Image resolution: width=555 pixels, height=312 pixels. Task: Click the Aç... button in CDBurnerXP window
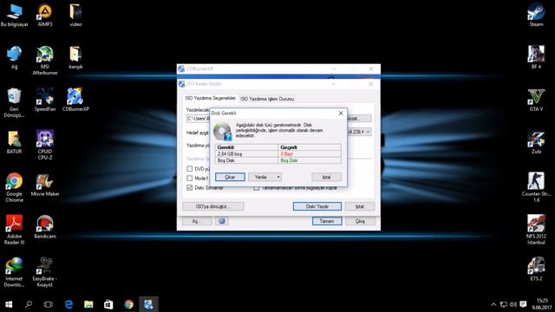click(x=197, y=221)
